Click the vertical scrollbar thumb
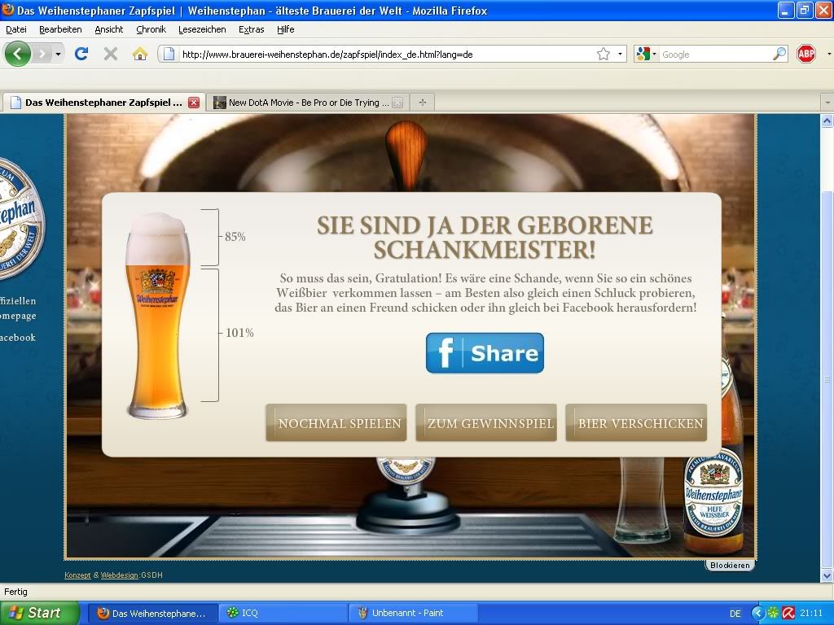834x625 pixels. coord(827,379)
